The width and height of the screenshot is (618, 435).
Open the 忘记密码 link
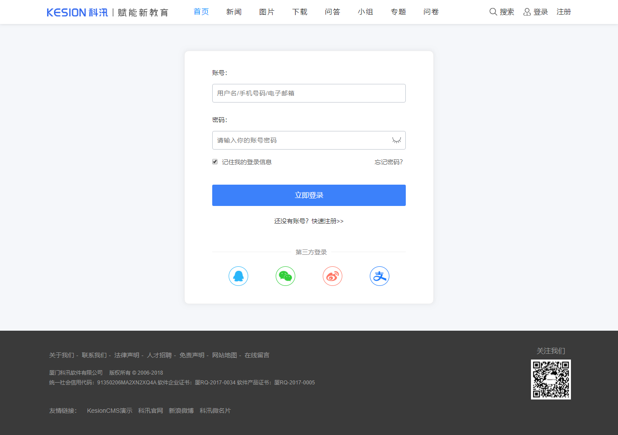(388, 162)
